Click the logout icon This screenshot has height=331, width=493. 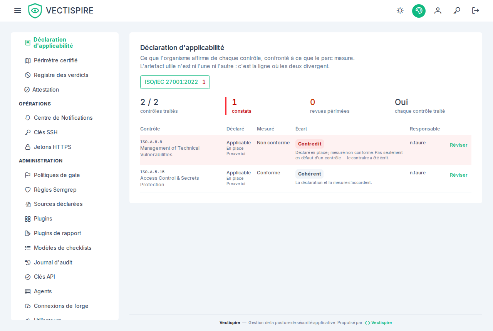tap(476, 10)
